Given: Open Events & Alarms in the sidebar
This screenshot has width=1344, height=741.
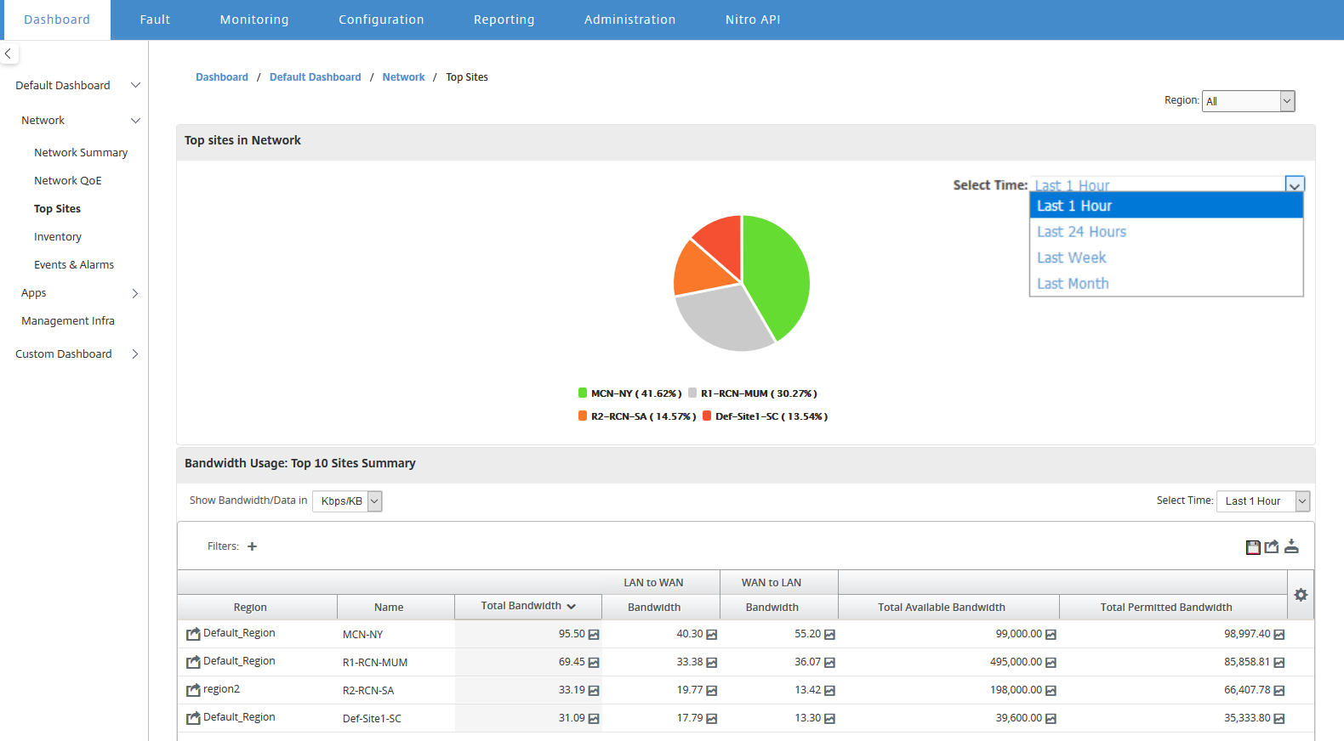Looking at the screenshot, I should (74, 265).
